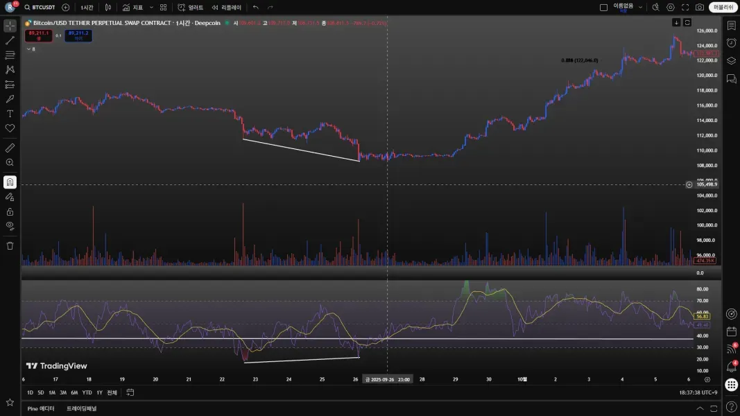The width and height of the screenshot is (740, 416).
Task: Select the text annotation tool
Action: coord(10,114)
